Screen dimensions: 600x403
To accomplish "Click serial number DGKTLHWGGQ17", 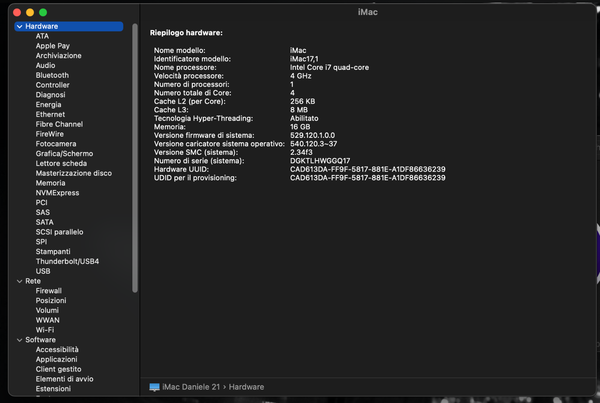I will click(x=320, y=161).
